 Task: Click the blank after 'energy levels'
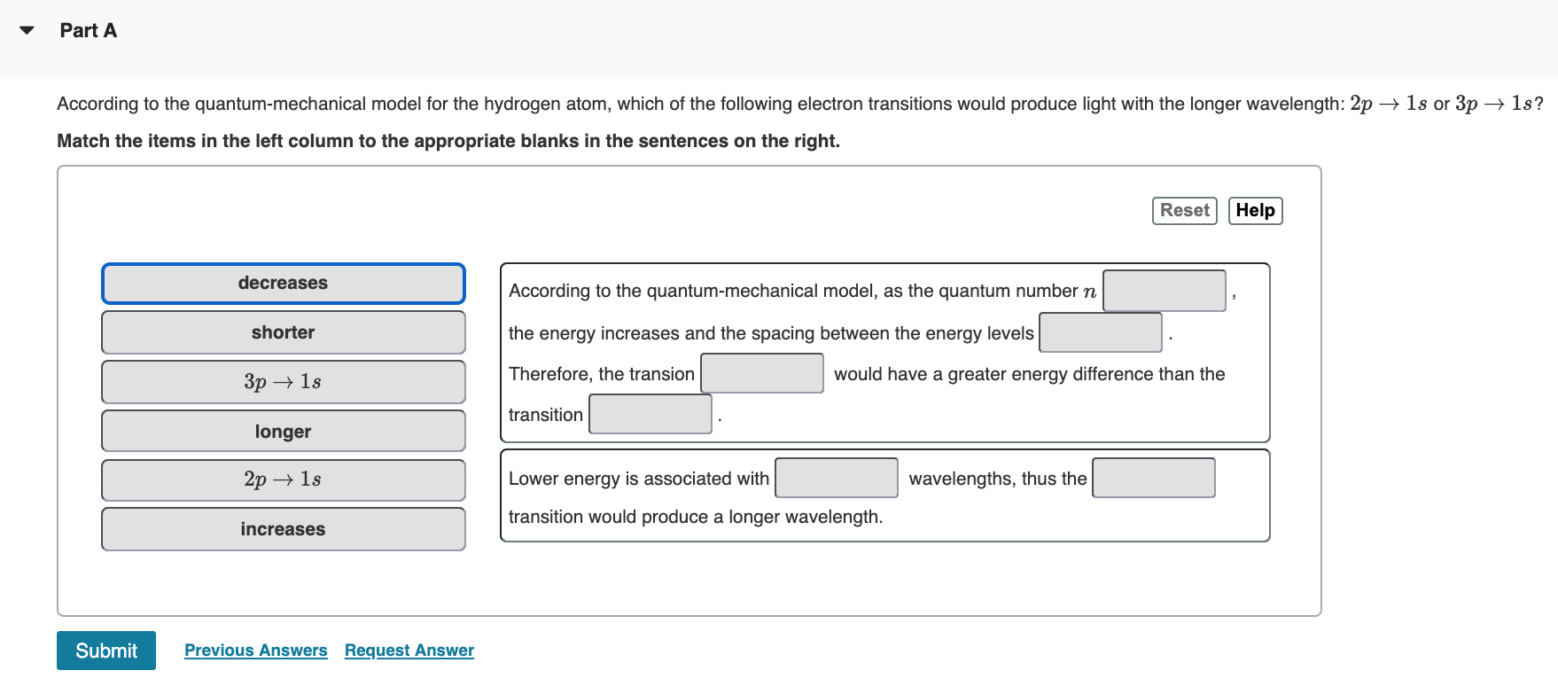[x=1101, y=332]
